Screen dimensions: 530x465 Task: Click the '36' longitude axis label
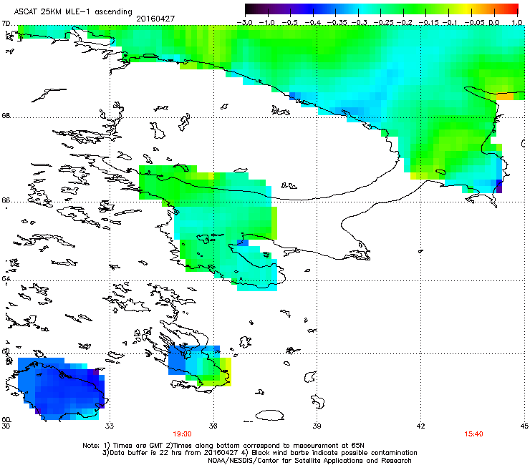(213, 426)
